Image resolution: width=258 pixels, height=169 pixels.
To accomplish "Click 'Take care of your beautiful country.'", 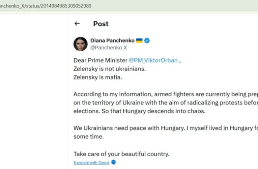I will 121,154.
